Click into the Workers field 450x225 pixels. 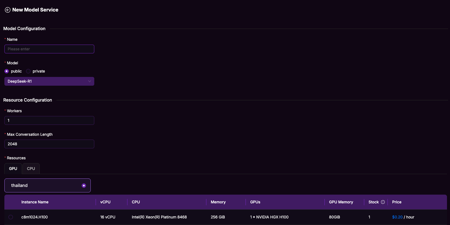(x=49, y=120)
